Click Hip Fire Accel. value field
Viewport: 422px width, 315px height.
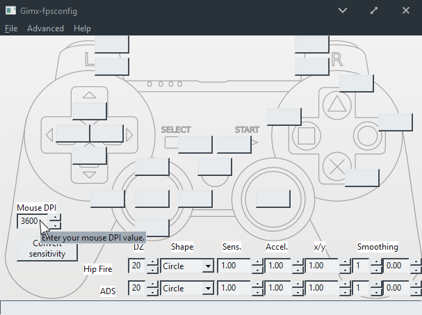(x=278, y=266)
